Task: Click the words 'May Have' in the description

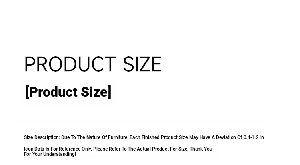Action: 200,137
